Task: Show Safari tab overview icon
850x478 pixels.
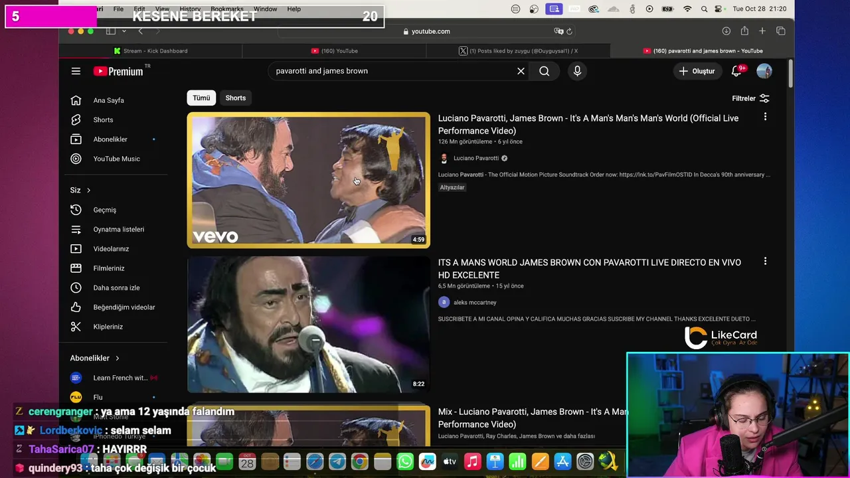Action: (781, 31)
